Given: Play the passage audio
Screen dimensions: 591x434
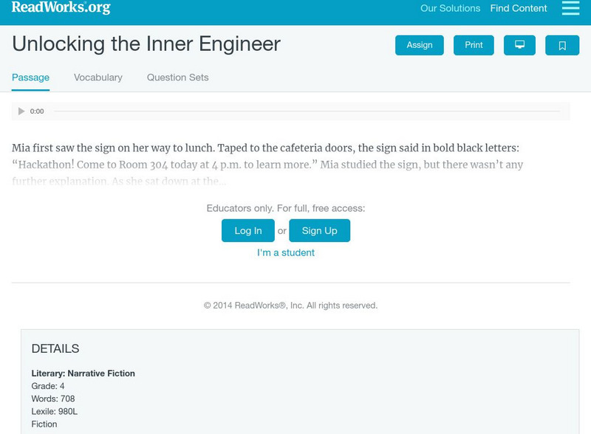Looking at the screenshot, I should coord(21,111).
